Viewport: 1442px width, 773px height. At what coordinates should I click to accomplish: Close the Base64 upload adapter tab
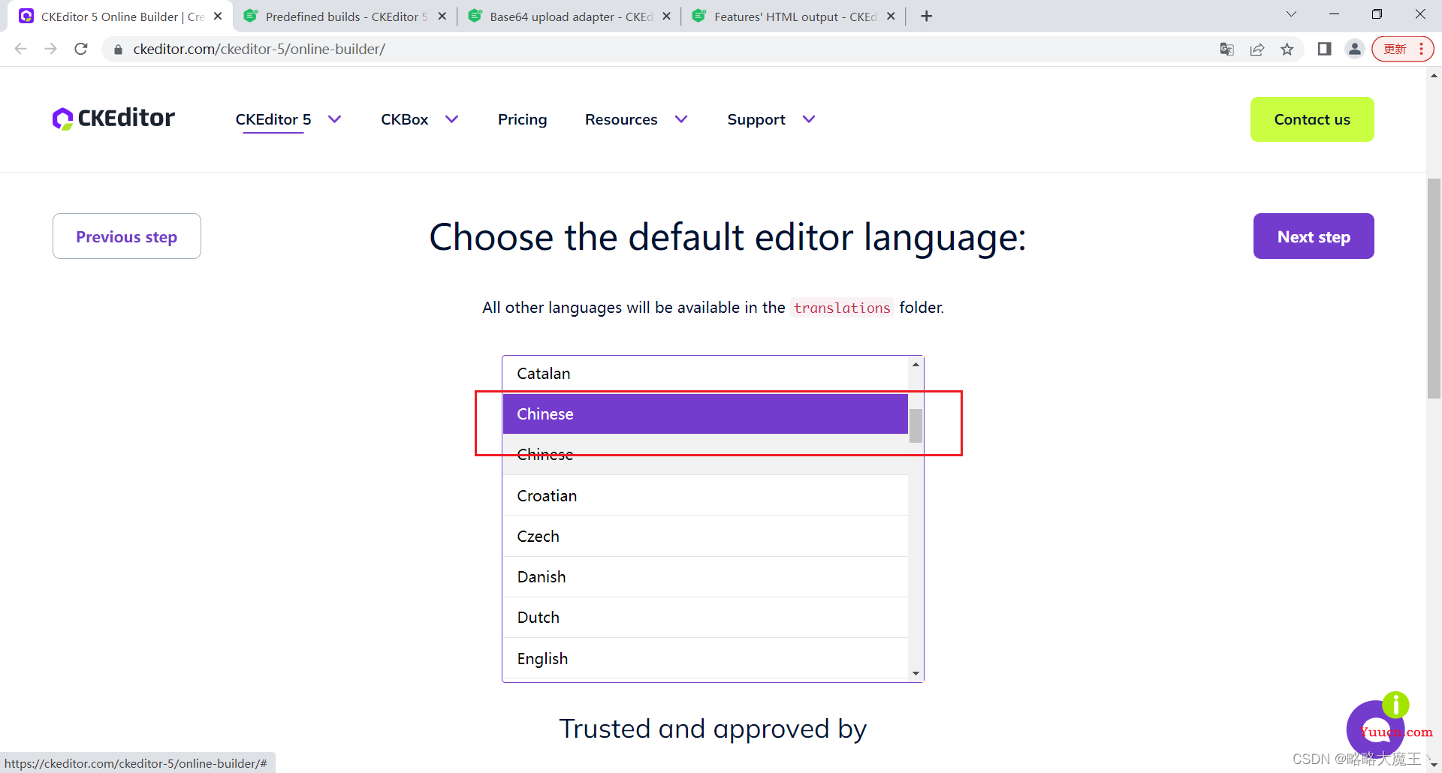(666, 16)
